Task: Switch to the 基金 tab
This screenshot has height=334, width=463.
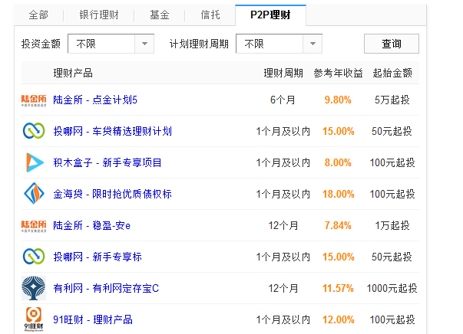Action: coord(160,15)
